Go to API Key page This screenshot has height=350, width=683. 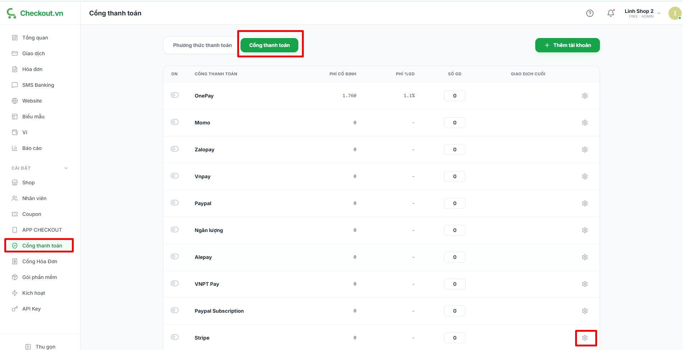(x=31, y=309)
